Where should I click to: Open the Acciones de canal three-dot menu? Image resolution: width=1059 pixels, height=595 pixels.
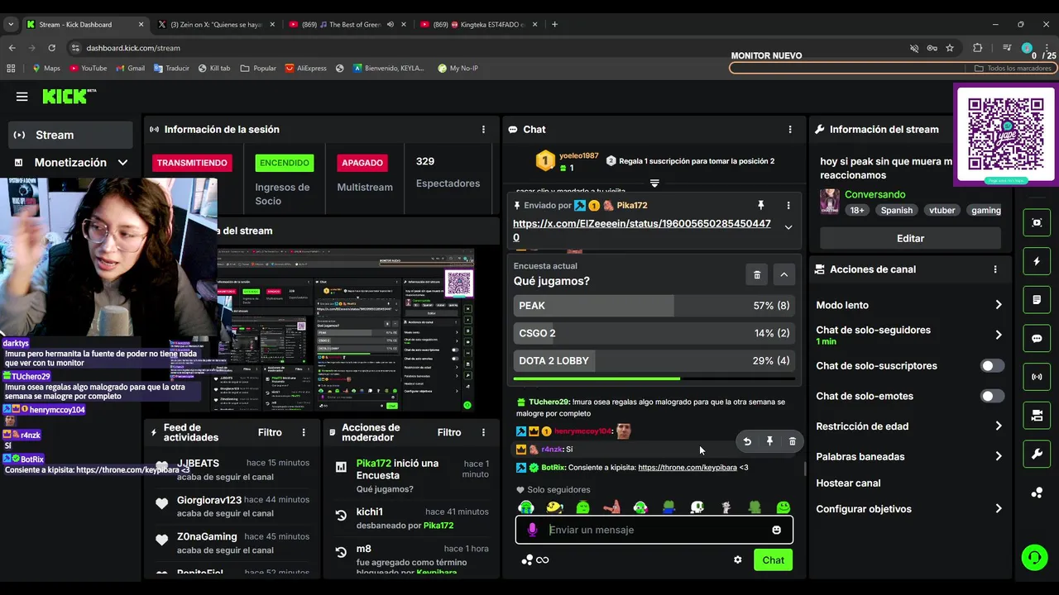[995, 269]
